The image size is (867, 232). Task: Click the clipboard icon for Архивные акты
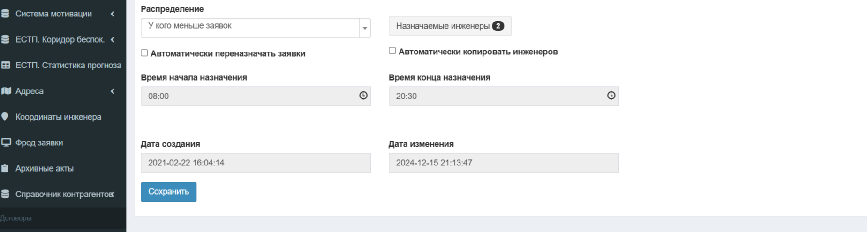click(5, 168)
